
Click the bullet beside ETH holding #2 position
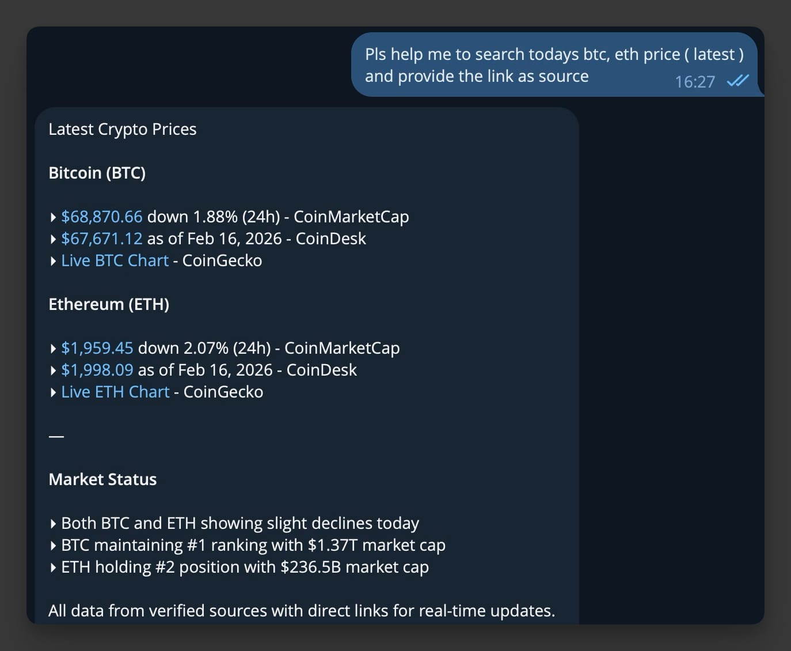[x=54, y=567]
